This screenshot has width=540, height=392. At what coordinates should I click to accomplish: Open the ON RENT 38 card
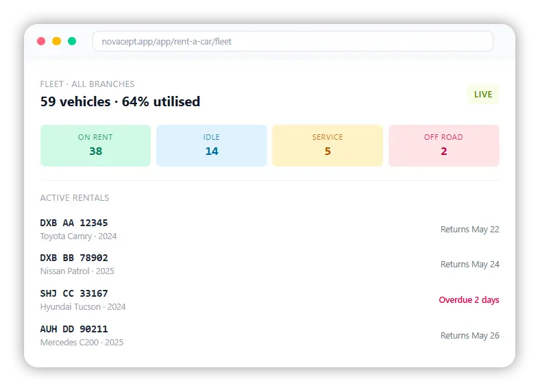(95, 145)
